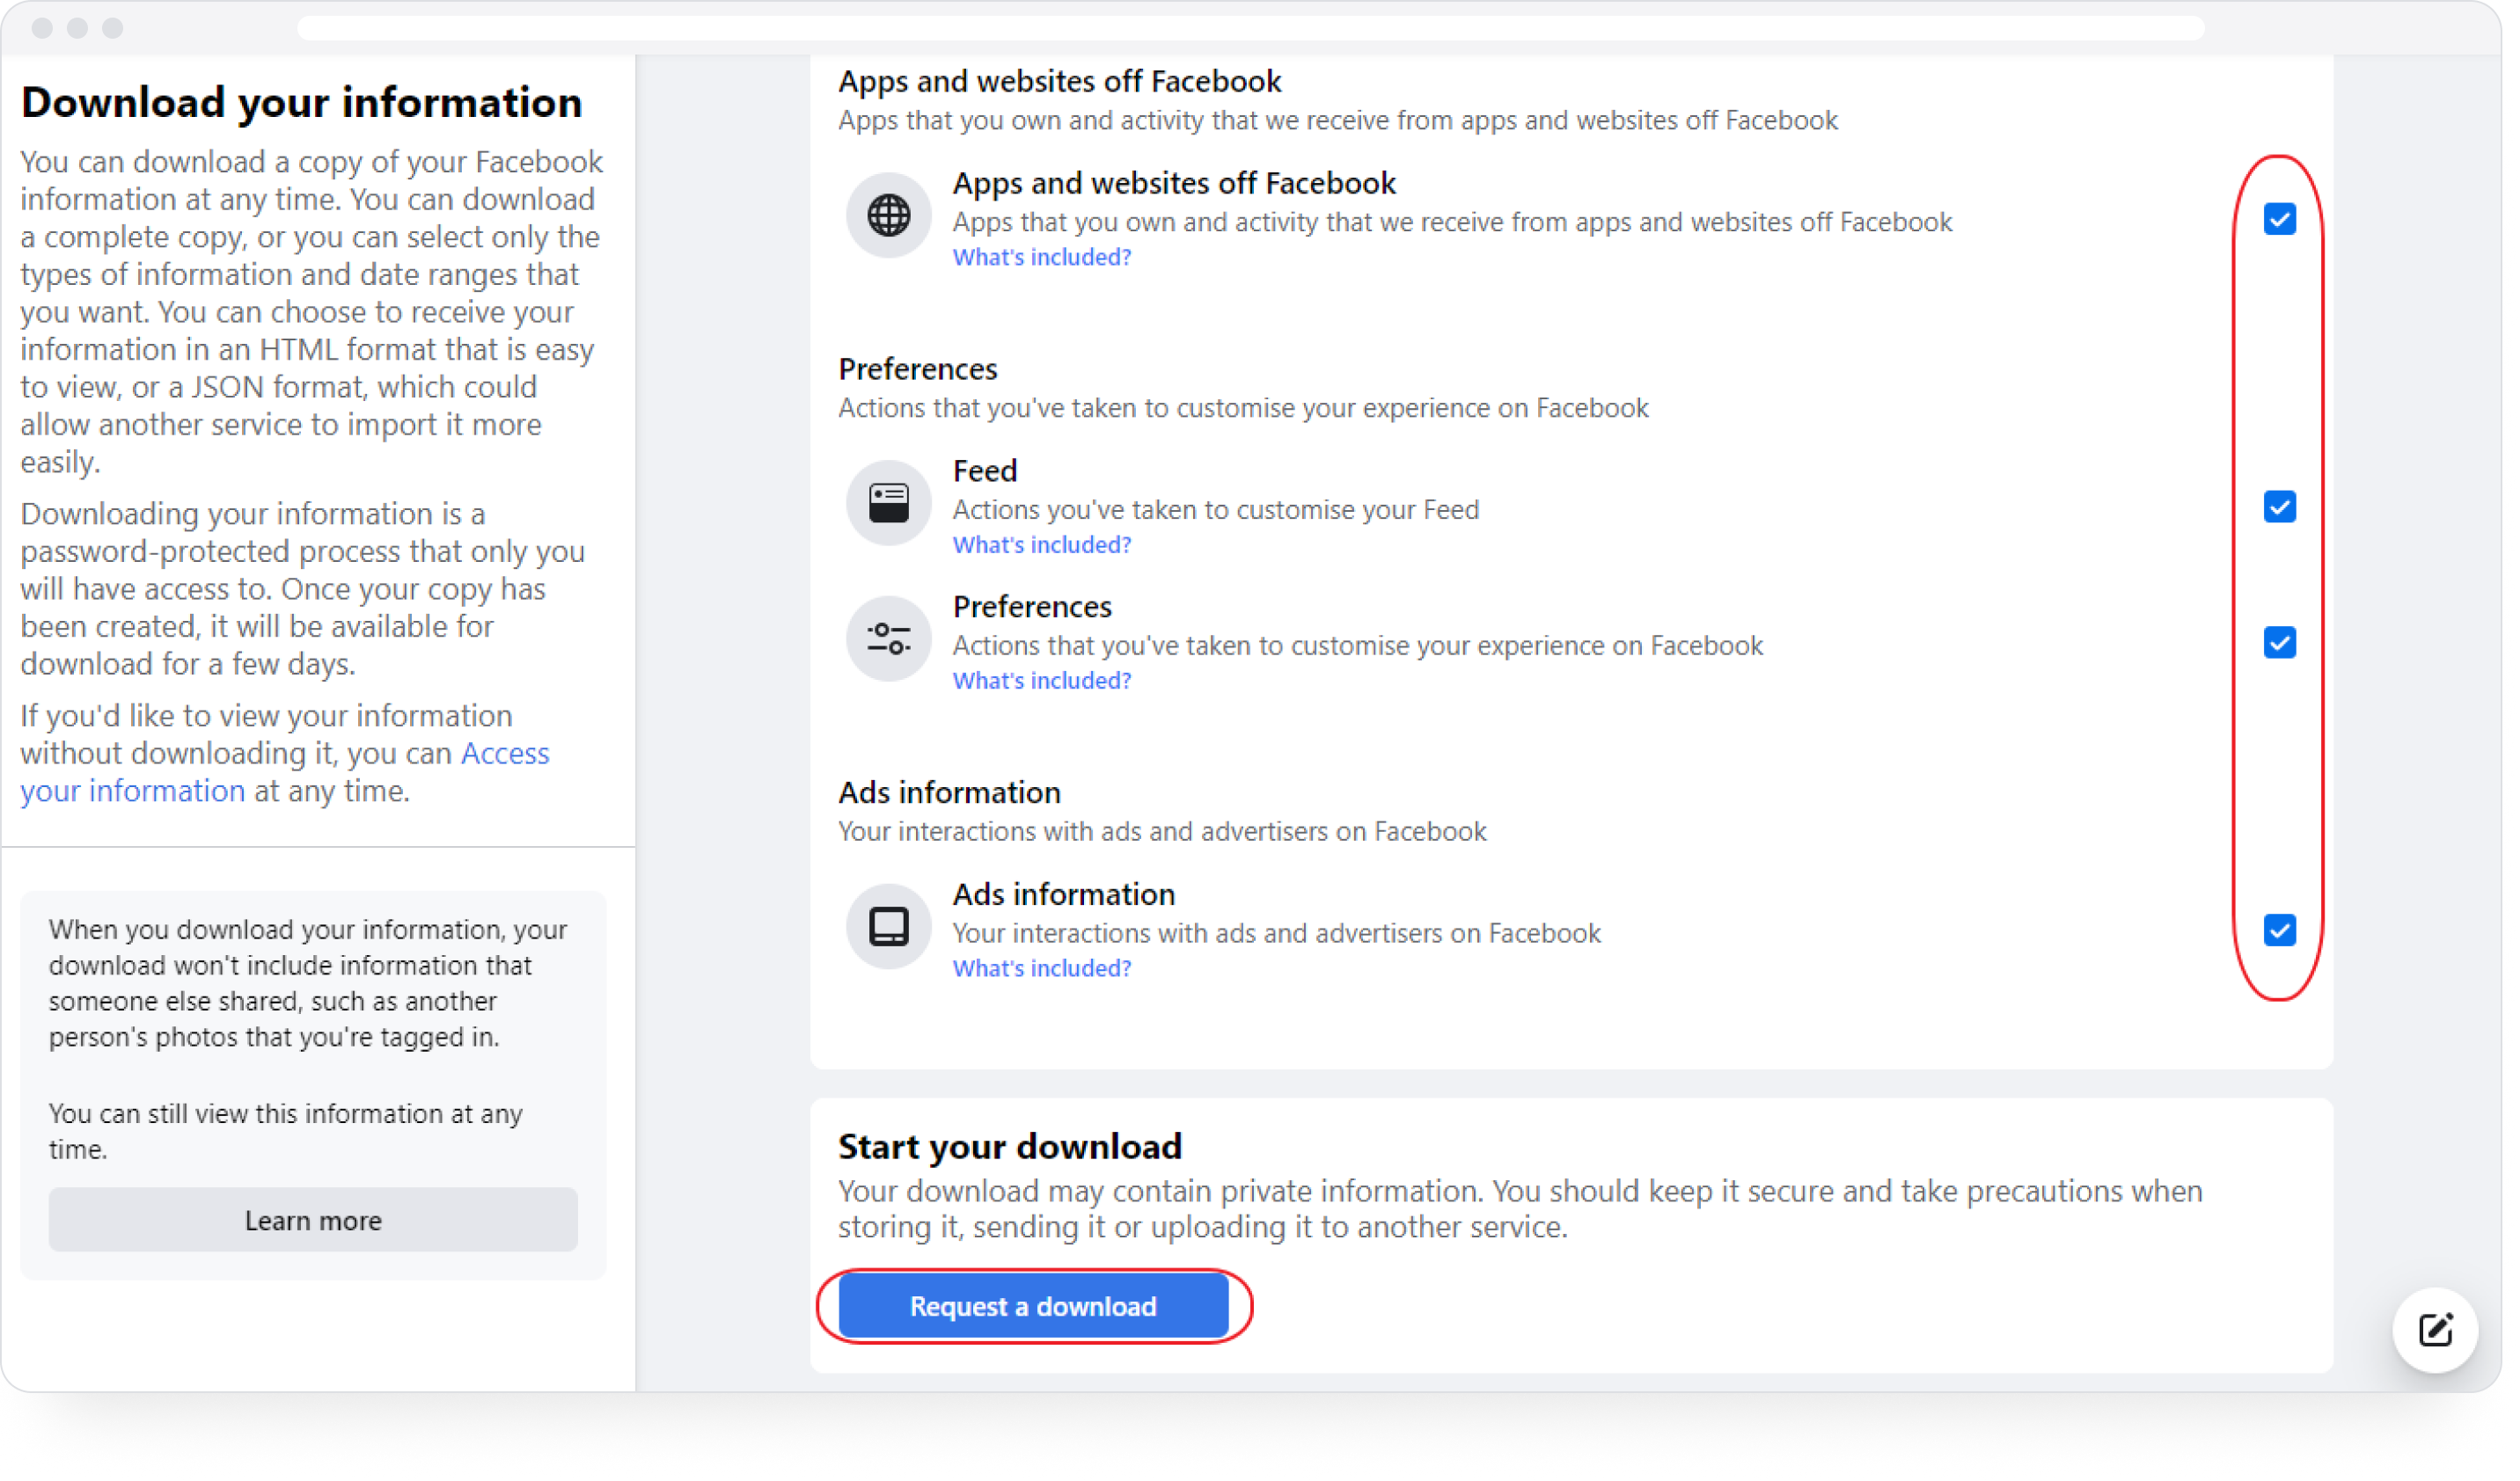Uncheck the Preferences checkbox
2520x1481 pixels.
tap(2280, 643)
